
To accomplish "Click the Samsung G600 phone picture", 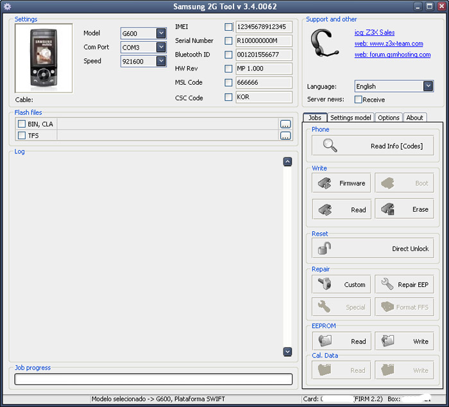I will coord(44,58).
